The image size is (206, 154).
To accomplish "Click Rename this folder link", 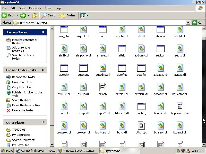I will pyautogui.click(x=24, y=77).
